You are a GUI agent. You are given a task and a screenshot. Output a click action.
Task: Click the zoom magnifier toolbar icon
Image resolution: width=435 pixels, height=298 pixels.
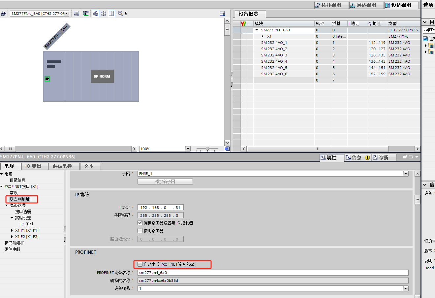pos(120,14)
